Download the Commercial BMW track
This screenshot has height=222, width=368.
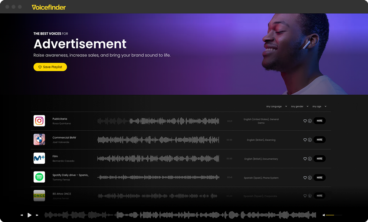(310, 140)
